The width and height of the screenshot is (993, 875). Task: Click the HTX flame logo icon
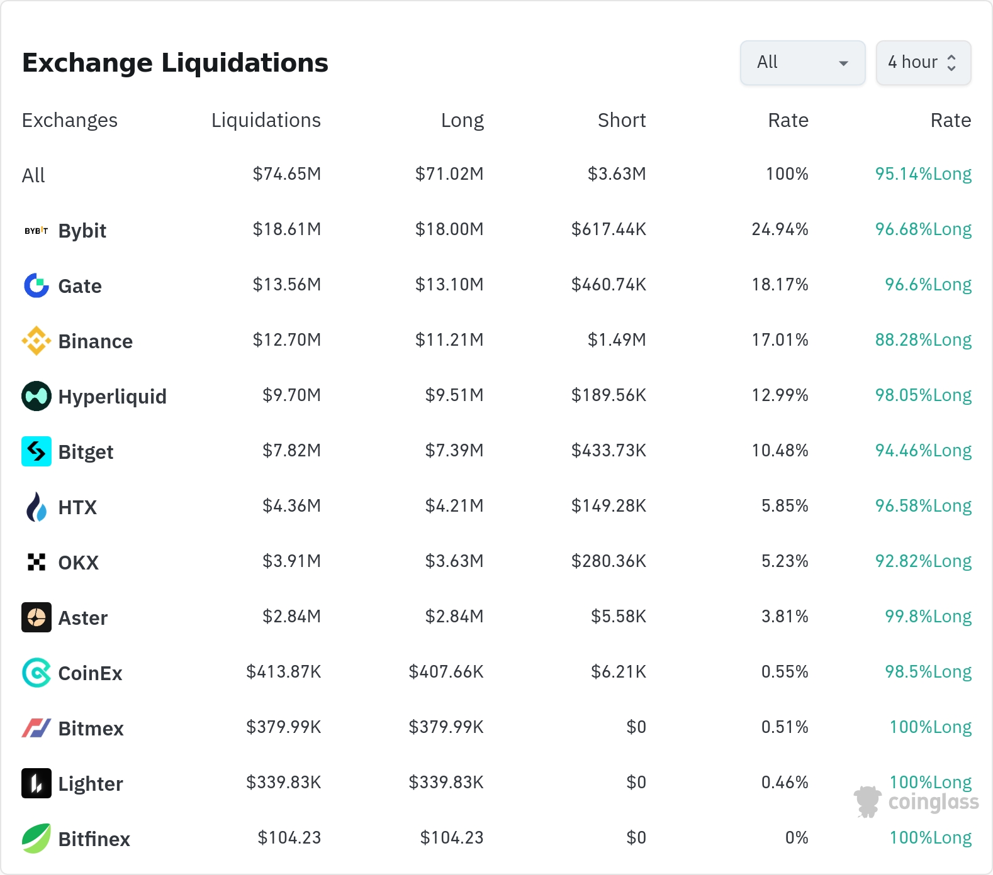click(36, 507)
